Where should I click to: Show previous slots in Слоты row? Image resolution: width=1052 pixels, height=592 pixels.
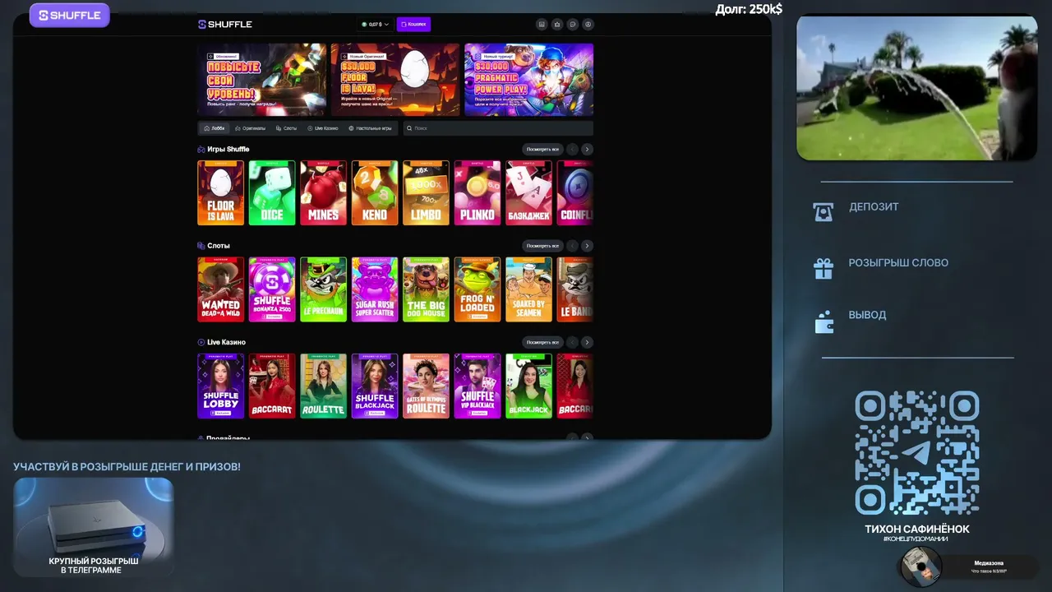pos(573,246)
